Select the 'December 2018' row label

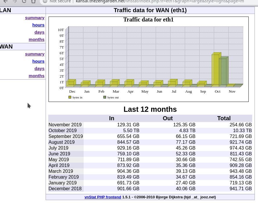click(65, 188)
